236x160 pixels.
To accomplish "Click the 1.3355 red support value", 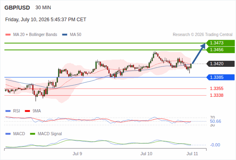I will (x=216, y=88).
